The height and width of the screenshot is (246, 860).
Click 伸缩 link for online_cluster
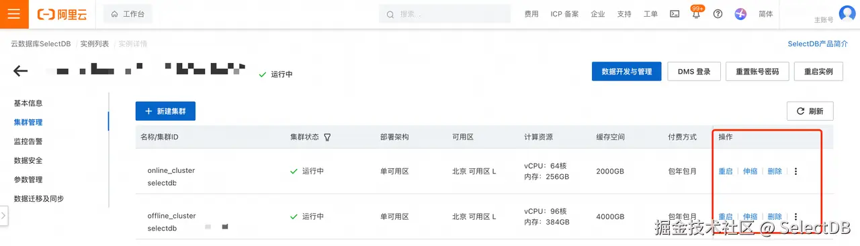point(750,171)
